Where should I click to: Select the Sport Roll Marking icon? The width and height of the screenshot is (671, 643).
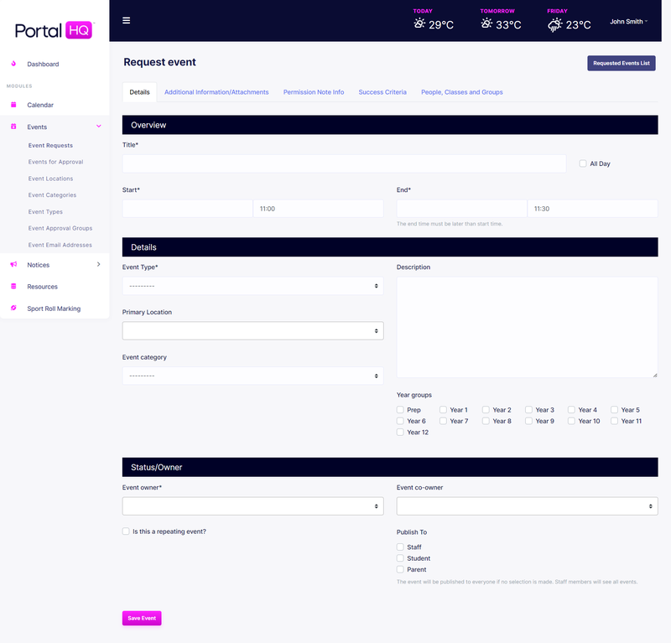tap(13, 308)
